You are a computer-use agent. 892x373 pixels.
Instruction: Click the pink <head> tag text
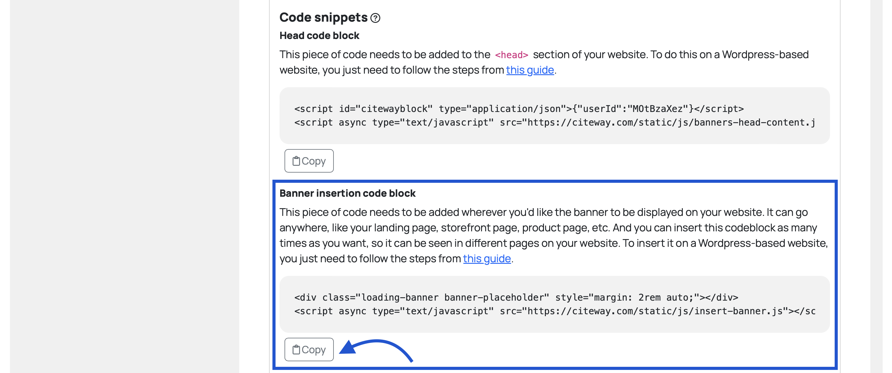point(511,55)
